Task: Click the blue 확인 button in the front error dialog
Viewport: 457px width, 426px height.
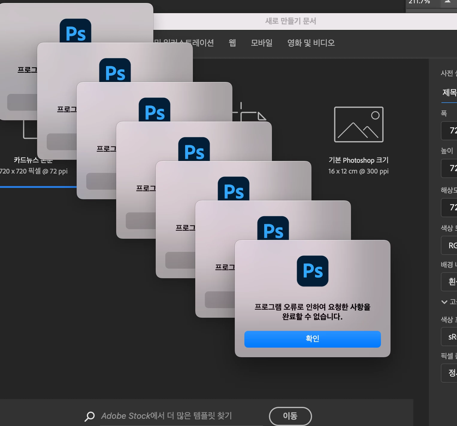Action: pyautogui.click(x=312, y=339)
